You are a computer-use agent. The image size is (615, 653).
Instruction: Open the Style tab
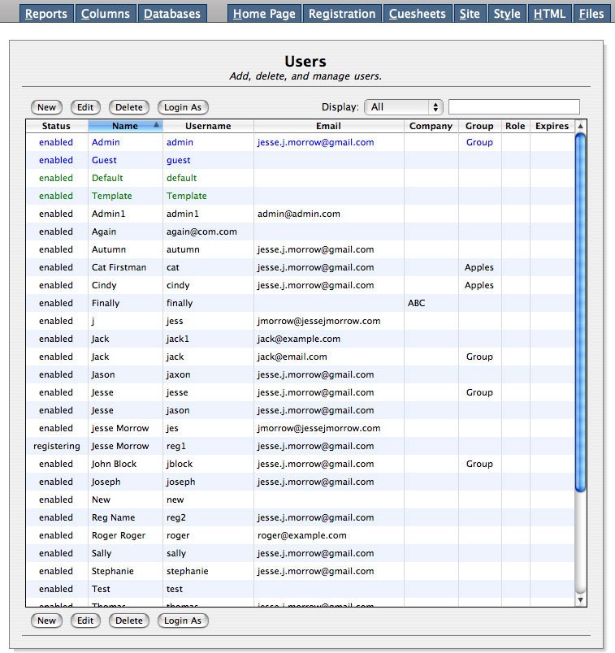tap(507, 14)
